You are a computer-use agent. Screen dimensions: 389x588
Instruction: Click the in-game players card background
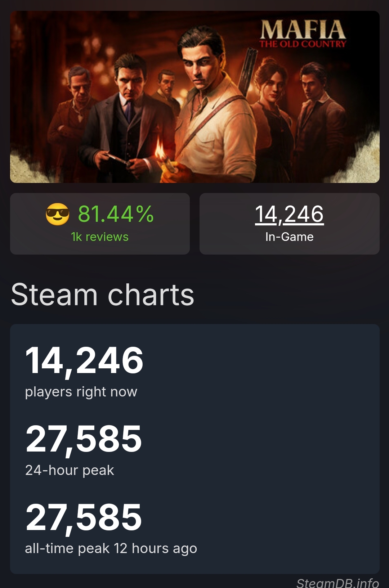coord(290,224)
